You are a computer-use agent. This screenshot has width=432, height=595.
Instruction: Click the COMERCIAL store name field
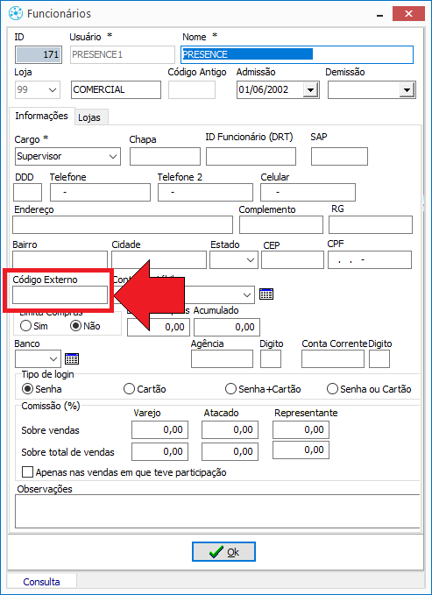pos(116,90)
